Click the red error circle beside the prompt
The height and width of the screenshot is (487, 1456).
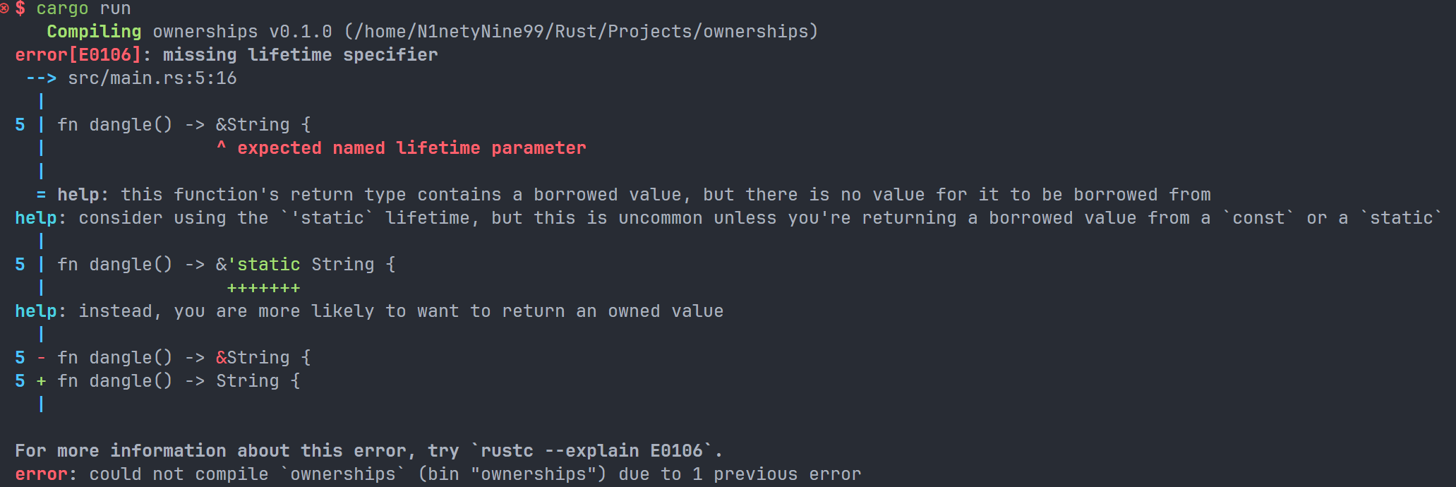tap(4, 8)
